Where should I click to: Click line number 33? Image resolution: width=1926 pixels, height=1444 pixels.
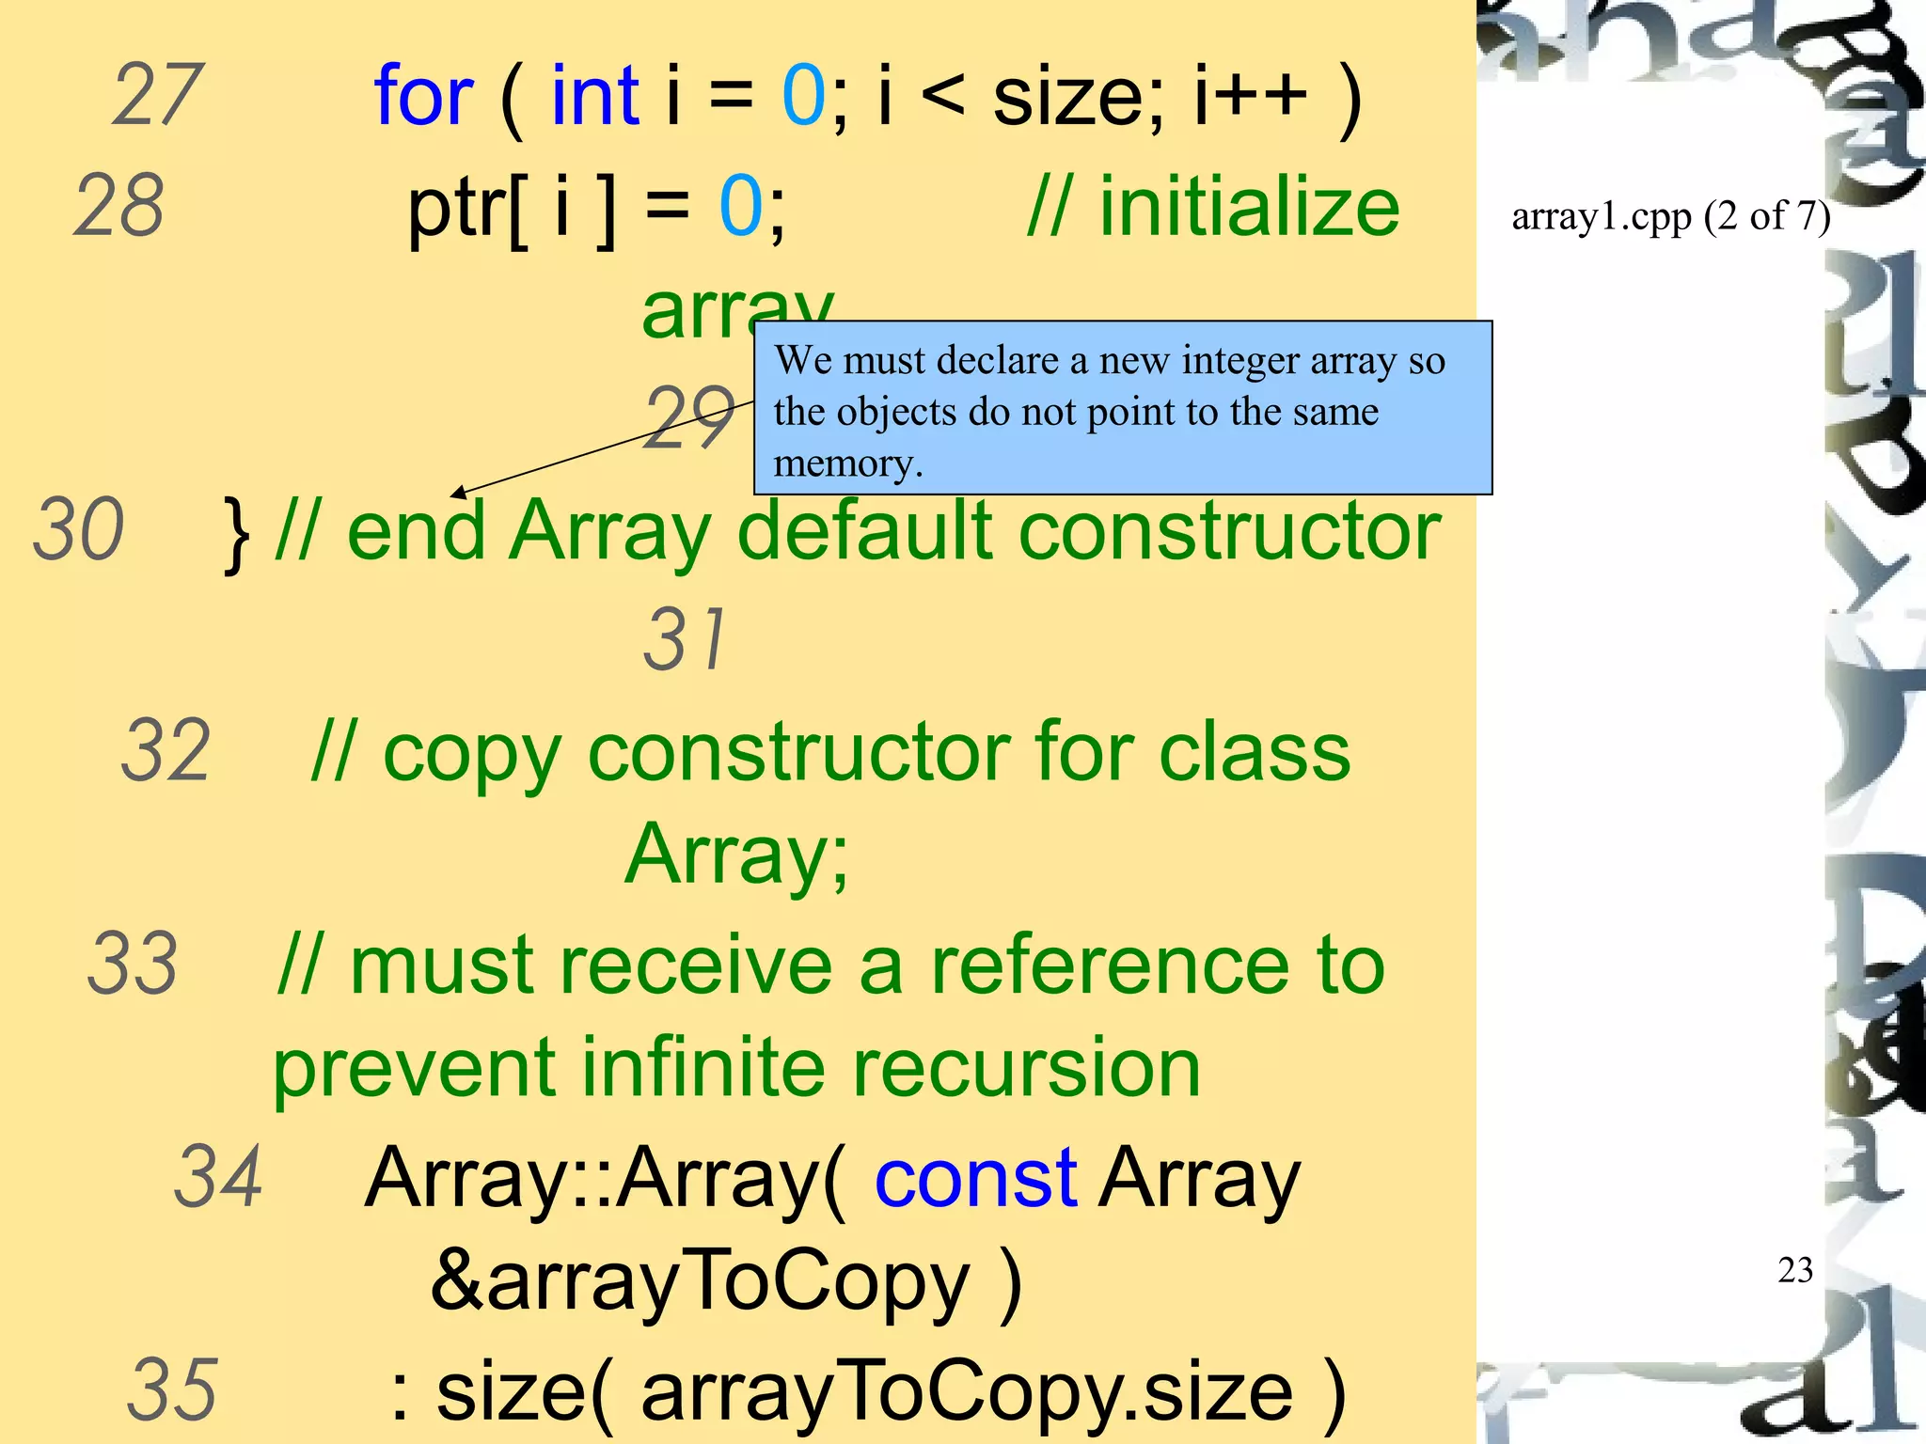[132, 964]
